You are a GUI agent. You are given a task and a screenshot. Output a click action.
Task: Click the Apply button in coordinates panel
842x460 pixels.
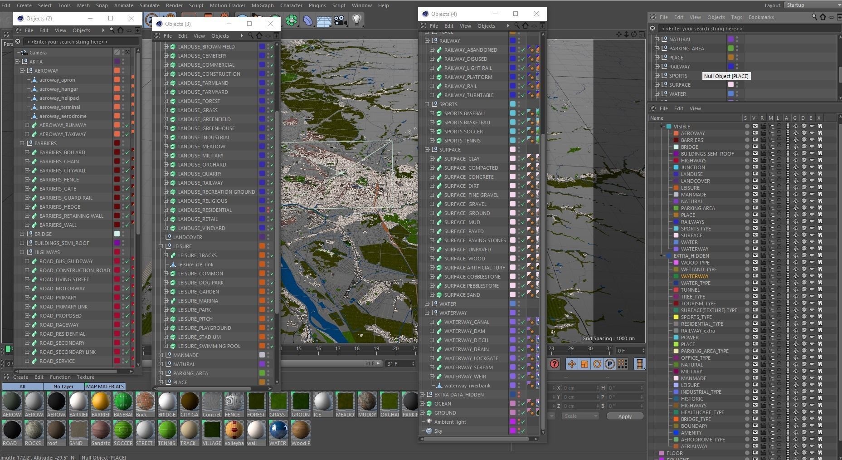tap(624, 416)
